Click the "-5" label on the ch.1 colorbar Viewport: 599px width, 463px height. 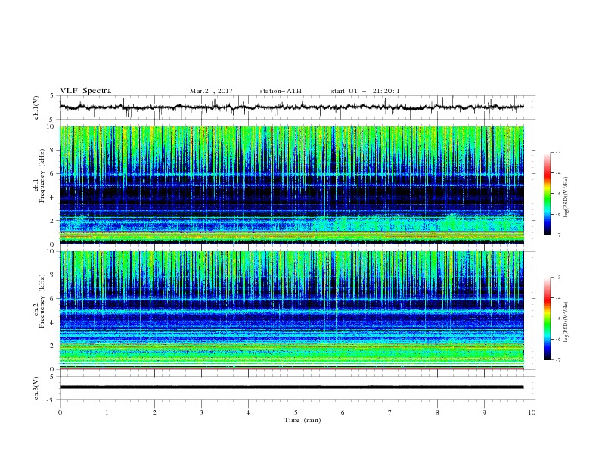[x=557, y=194]
